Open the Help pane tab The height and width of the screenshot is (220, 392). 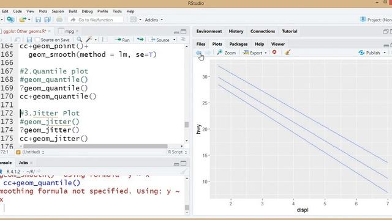point(259,44)
